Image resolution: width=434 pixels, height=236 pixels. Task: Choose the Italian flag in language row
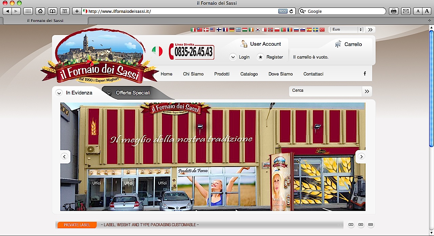[x=193, y=30]
